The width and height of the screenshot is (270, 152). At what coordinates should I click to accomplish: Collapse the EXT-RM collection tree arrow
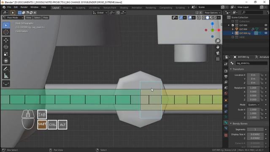(x=229, y=25)
